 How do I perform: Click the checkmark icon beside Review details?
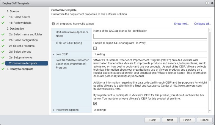pyautogui.click(x=3, y=23)
